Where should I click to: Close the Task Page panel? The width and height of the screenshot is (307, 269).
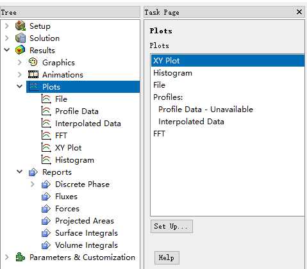point(299,12)
